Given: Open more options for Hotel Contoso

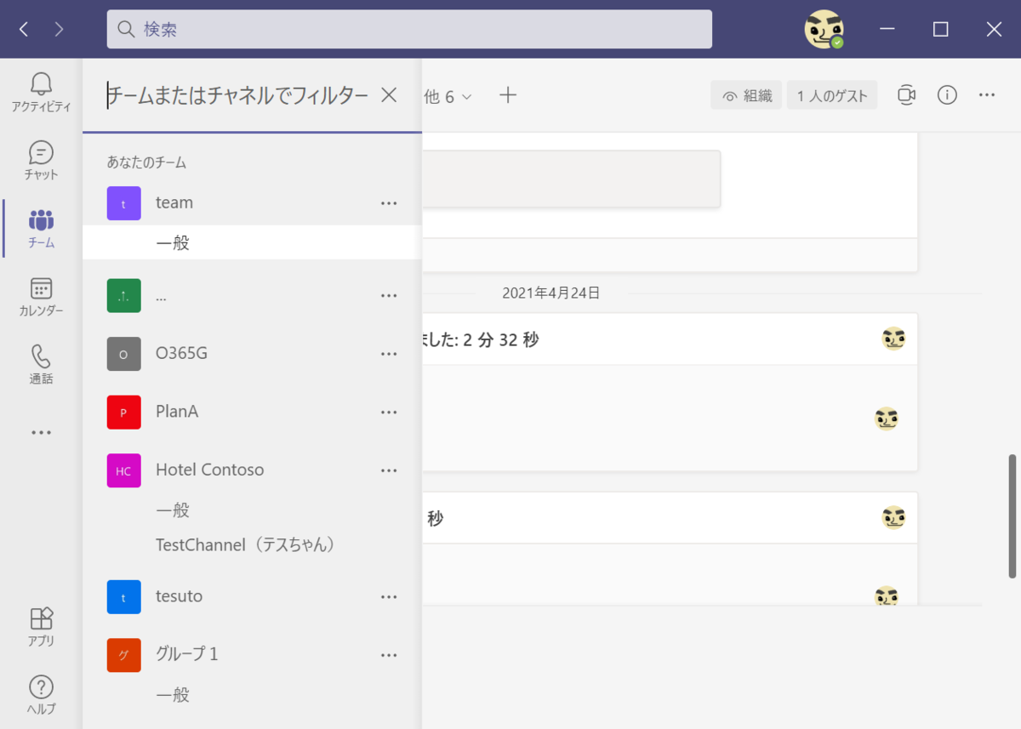Looking at the screenshot, I should coord(389,470).
